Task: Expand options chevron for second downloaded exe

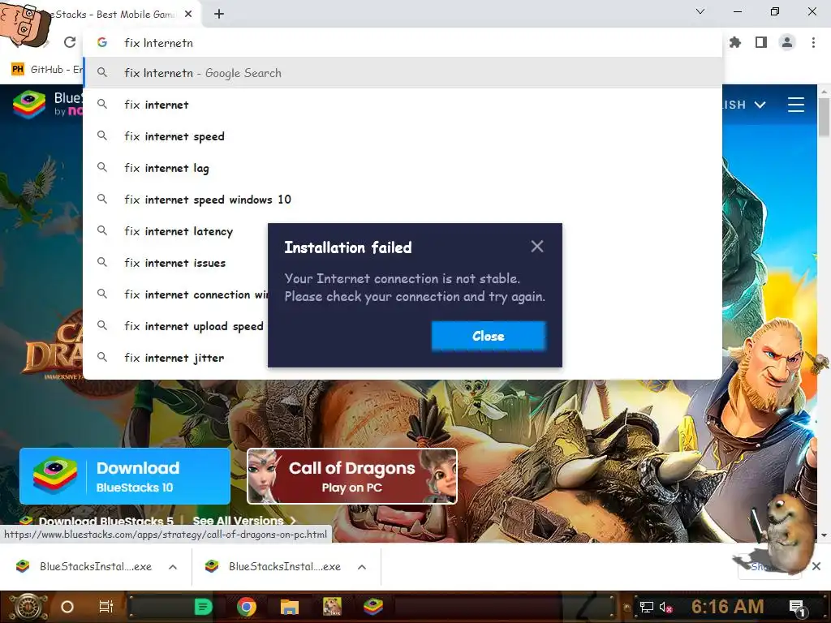Action: pyautogui.click(x=362, y=567)
